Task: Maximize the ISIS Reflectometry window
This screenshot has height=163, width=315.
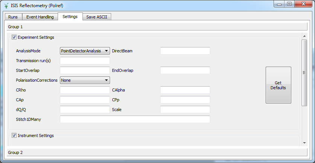Action: pos(289,4)
